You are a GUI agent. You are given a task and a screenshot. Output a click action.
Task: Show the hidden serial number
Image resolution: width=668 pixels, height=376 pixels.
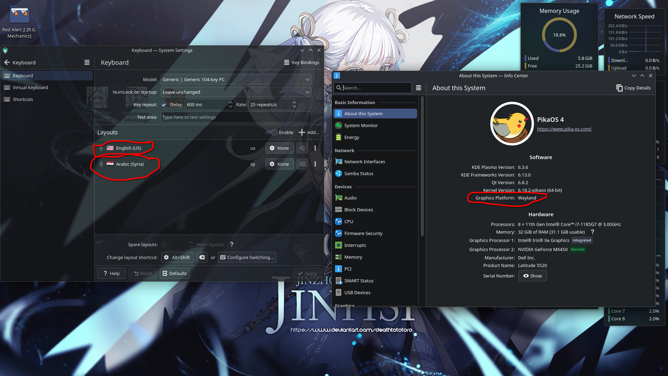[x=532, y=276]
